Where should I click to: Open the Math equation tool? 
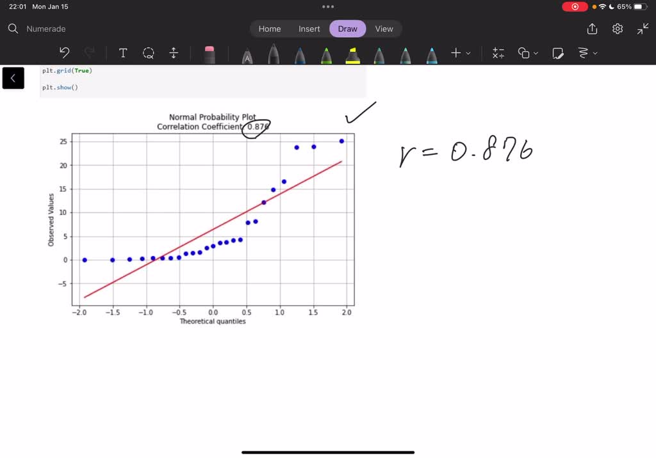pos(498,53)
